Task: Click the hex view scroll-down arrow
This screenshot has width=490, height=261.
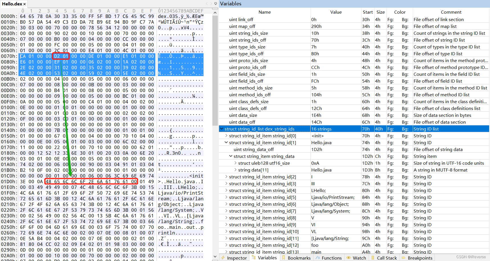Action: pyautogui.click(x=215, y=256)
